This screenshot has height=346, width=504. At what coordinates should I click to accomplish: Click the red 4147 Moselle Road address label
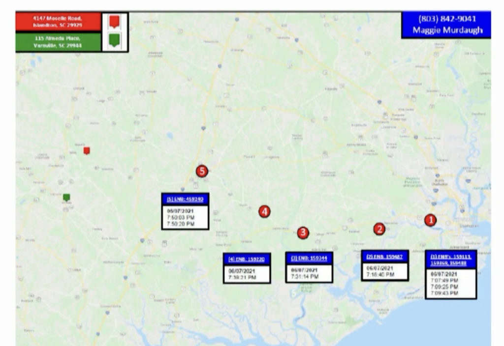pyautogui.click(x=58, y=22)
